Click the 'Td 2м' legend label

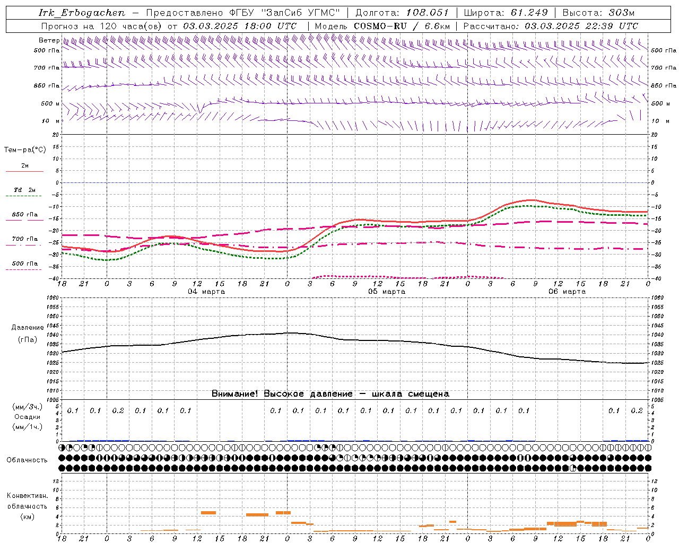pos(24,190)
